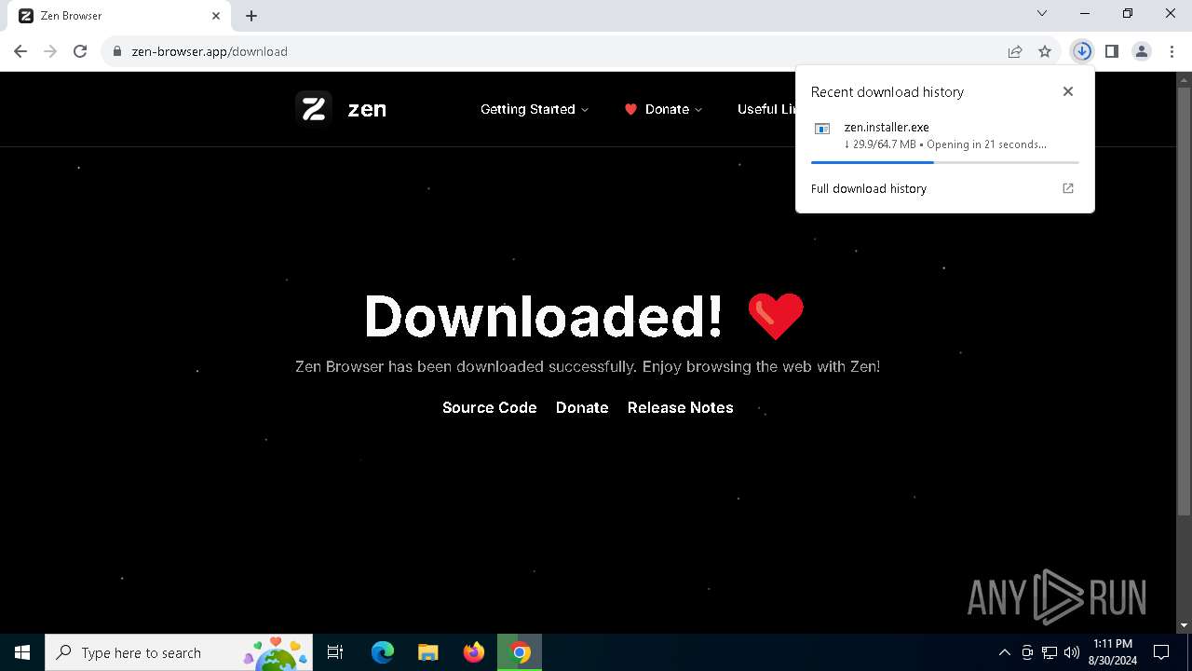Bookmark this page with the star icon
Screen dimensions: 1192x671
click(1045, 51)
